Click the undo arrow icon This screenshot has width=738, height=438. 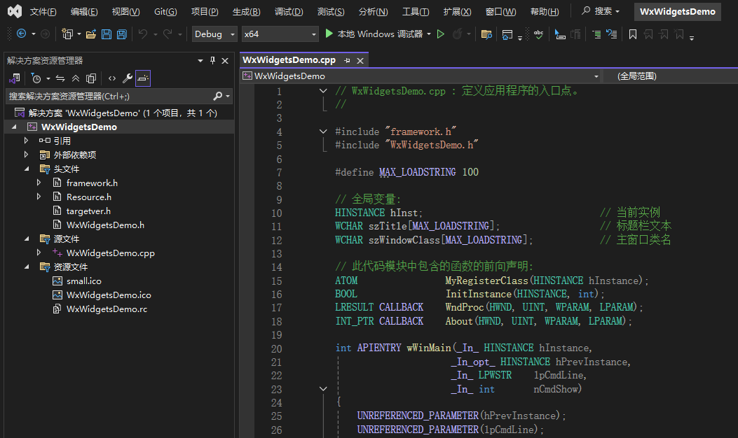click(143, 34)
